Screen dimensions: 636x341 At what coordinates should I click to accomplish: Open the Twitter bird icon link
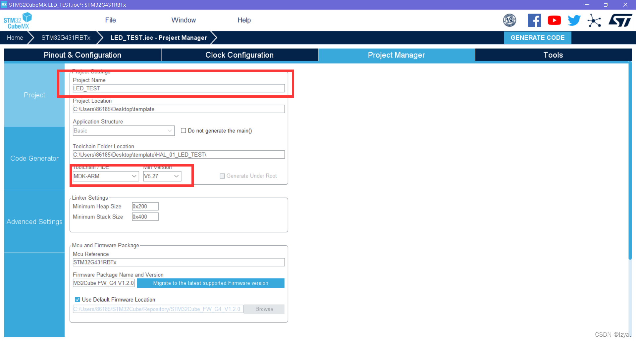574,20
